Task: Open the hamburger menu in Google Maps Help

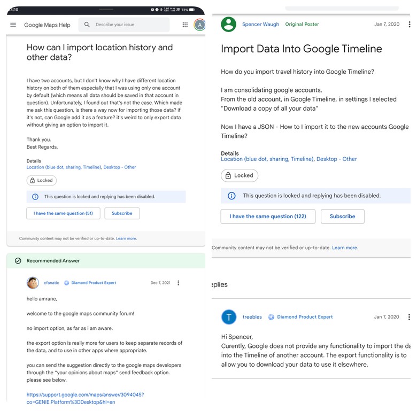Action: point(13,25)
